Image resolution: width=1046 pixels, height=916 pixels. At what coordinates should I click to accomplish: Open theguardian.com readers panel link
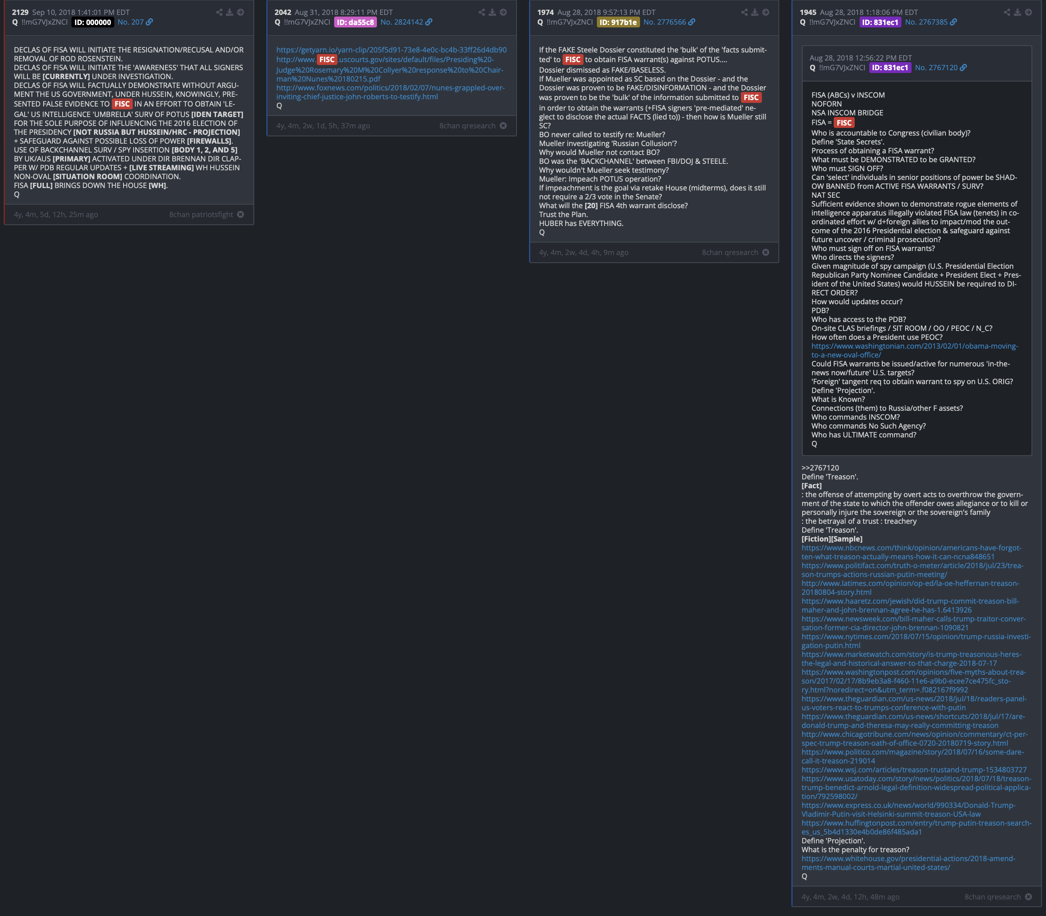click(914, 703)
